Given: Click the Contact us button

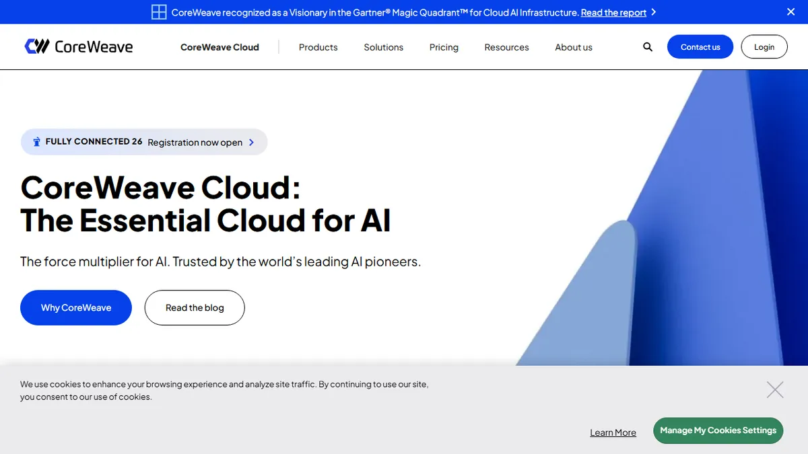Looking at the screenshot, I should pos(700,47).
